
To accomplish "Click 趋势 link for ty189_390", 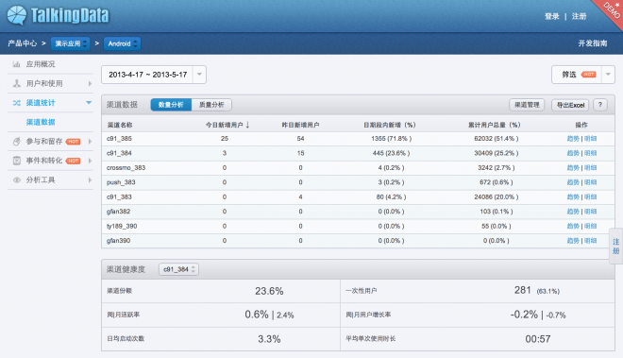I will pos(573,226).
